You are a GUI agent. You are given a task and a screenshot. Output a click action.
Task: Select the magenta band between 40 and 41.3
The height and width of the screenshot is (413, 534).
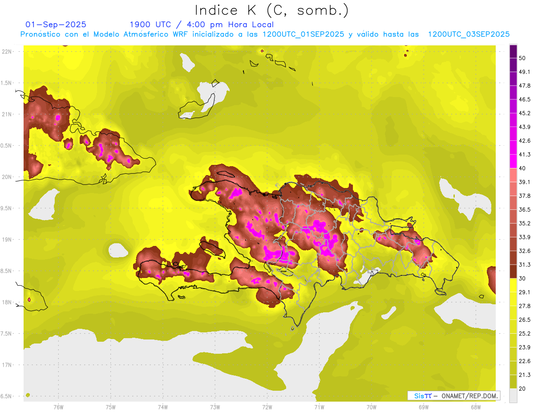point(513,161)
